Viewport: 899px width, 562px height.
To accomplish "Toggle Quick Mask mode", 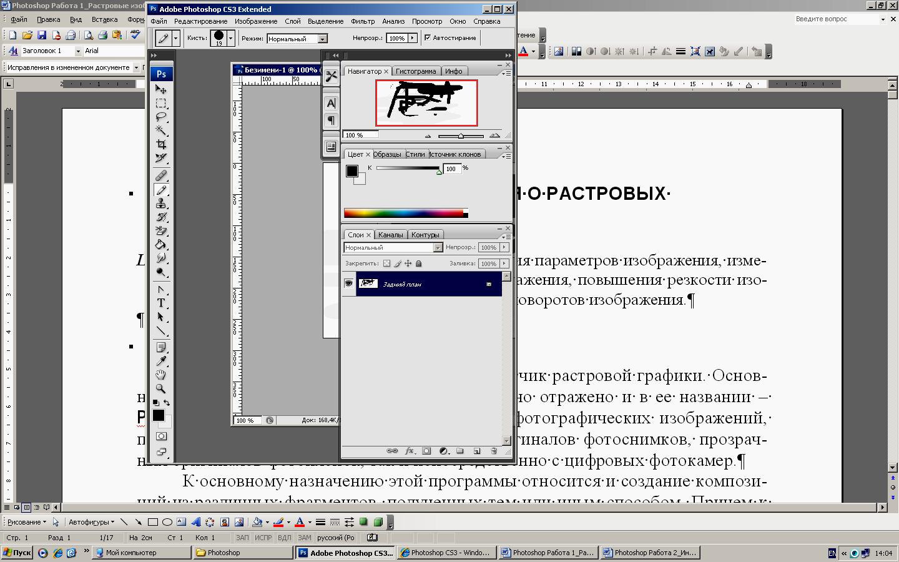I will tap(161, 436).
